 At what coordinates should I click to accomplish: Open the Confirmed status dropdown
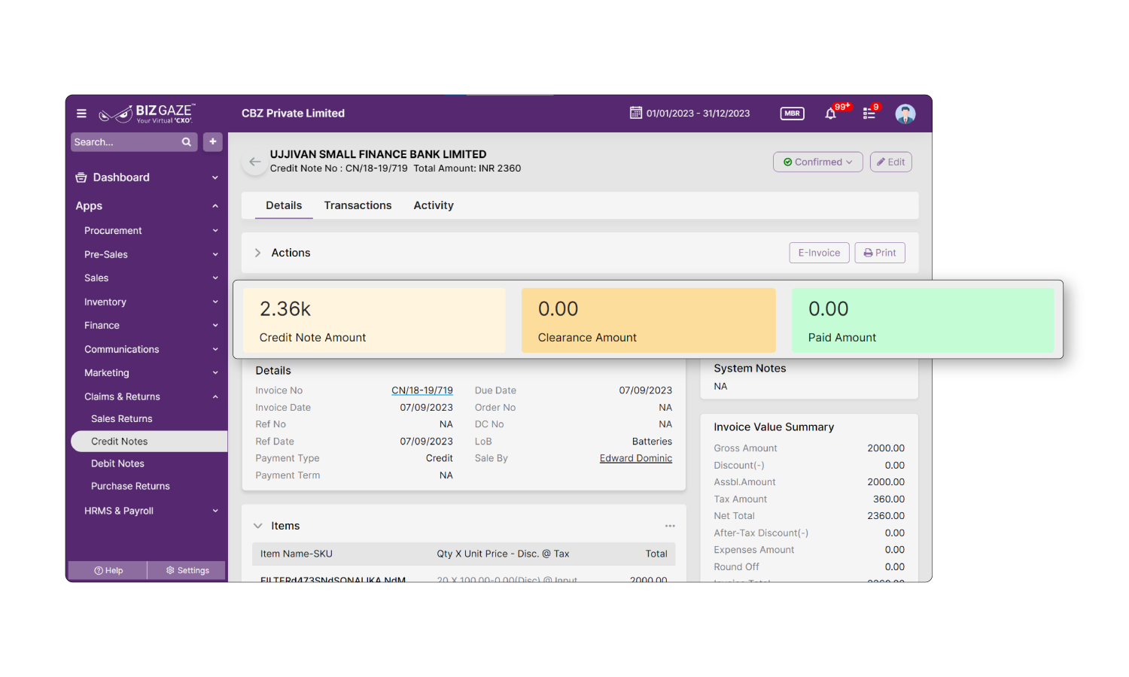click(817, 162)
